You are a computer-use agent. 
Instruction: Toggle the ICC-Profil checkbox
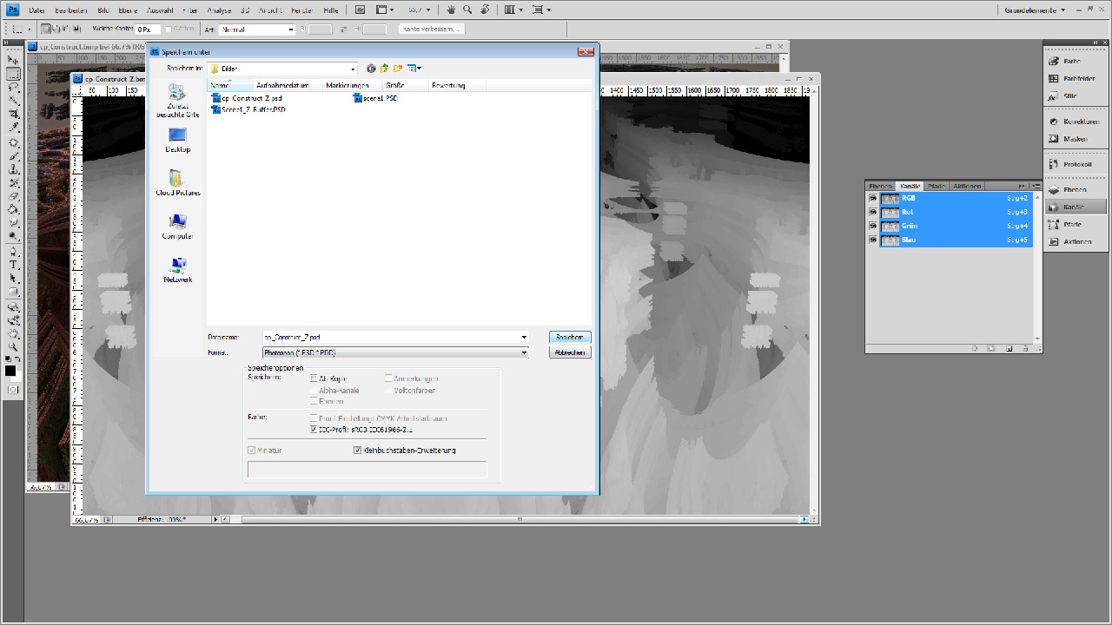click(x=314, y=429)
